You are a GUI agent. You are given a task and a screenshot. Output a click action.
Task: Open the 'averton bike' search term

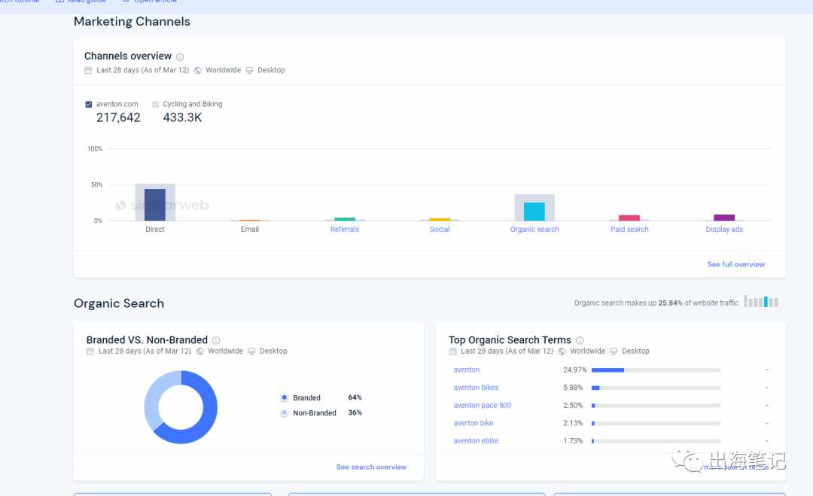click(473, 423)
